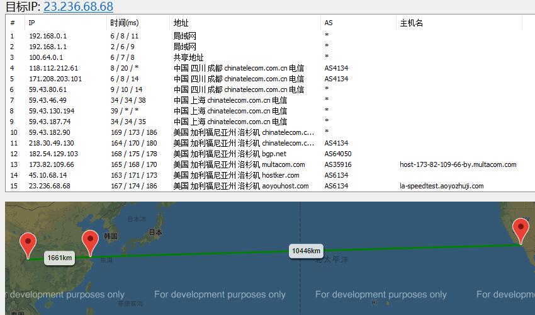535x315 pixels.
Task: Click latency value 169 / 173 / 186
Action: click(x=133, y=132)
